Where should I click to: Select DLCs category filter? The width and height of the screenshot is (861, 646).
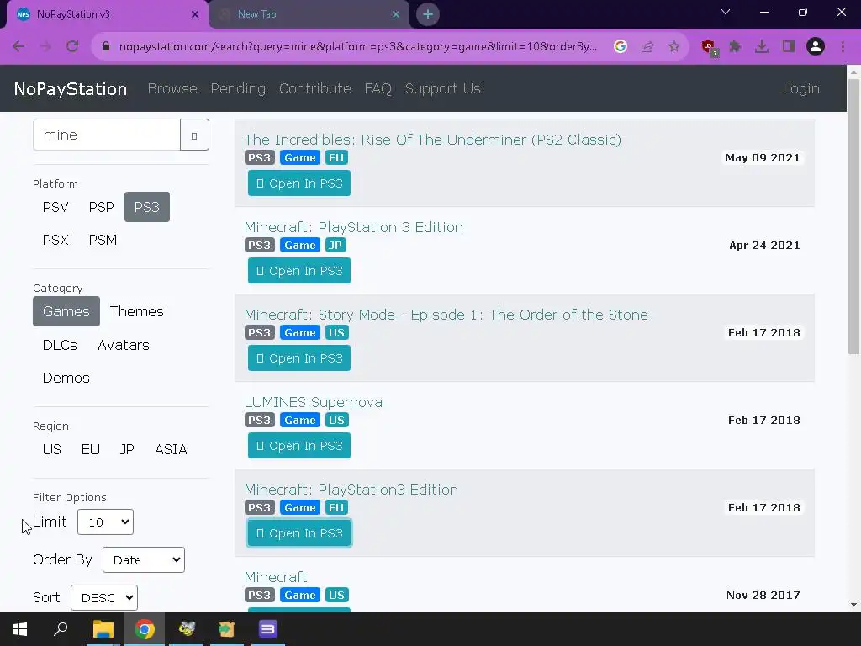(60, 345)
